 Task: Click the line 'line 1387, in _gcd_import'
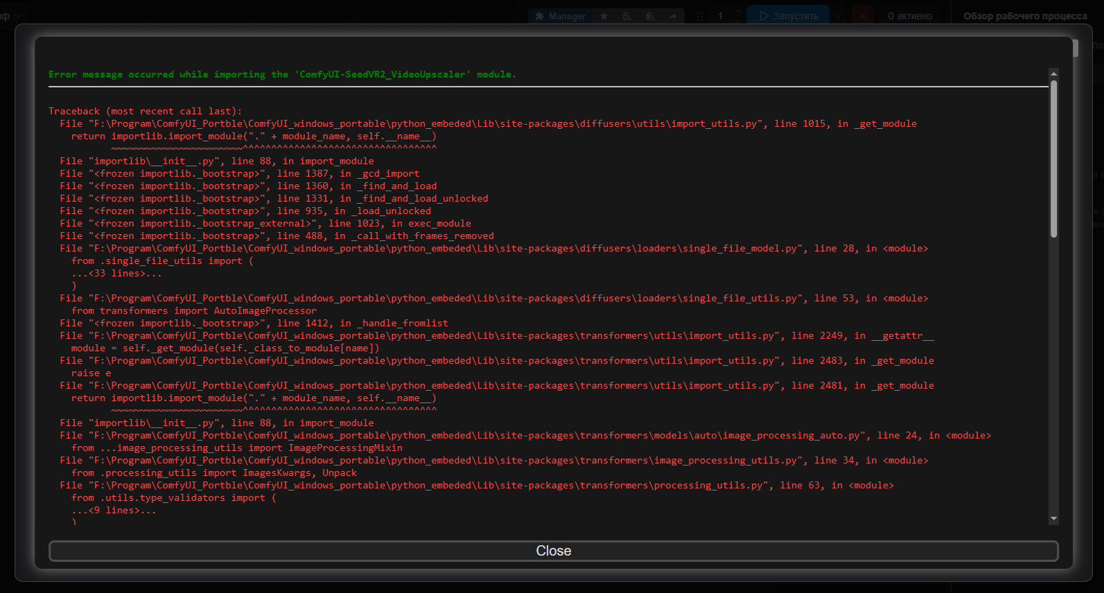(x=239, y=173)
